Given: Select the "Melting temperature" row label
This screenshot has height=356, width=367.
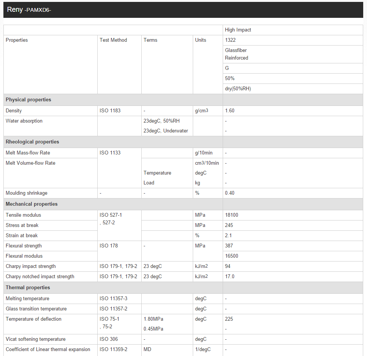Looking at the screenshot, I should (27, 299).
